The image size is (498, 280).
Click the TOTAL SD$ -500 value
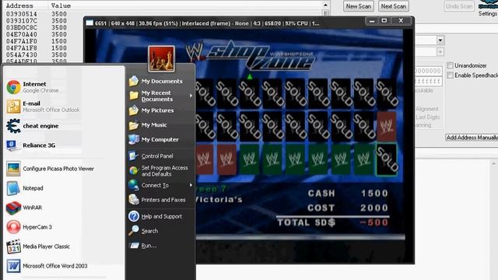(373, 222)
